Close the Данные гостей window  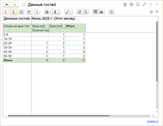pyautogui.click(x=157, y=4)
